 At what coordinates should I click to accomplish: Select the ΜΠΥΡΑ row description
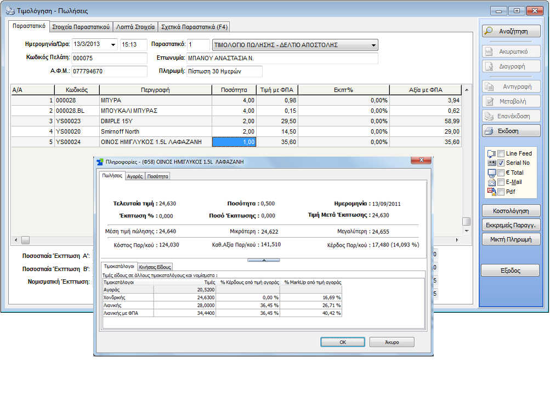click(155, 100)
